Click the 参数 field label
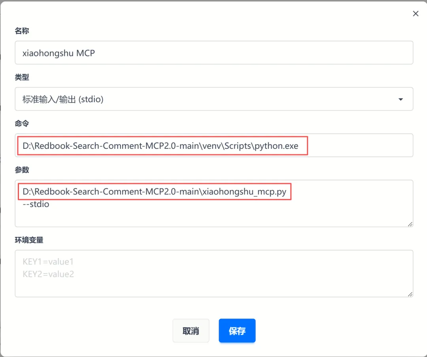Screen dimensions: 427x357 pyautogui.click(x=22, y=170)
